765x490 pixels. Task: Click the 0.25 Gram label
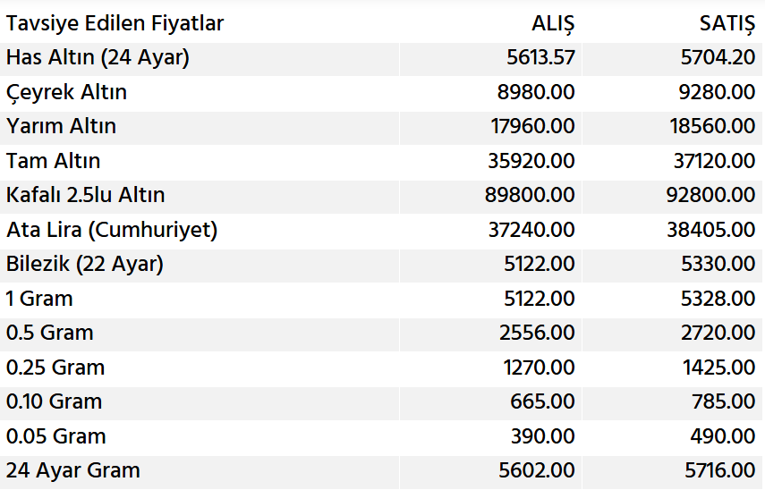click(55, 367)
